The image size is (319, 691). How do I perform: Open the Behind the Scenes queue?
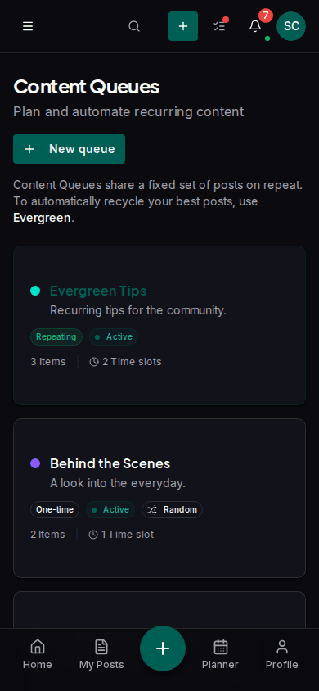pyautogui.click(x=110, y=463)
